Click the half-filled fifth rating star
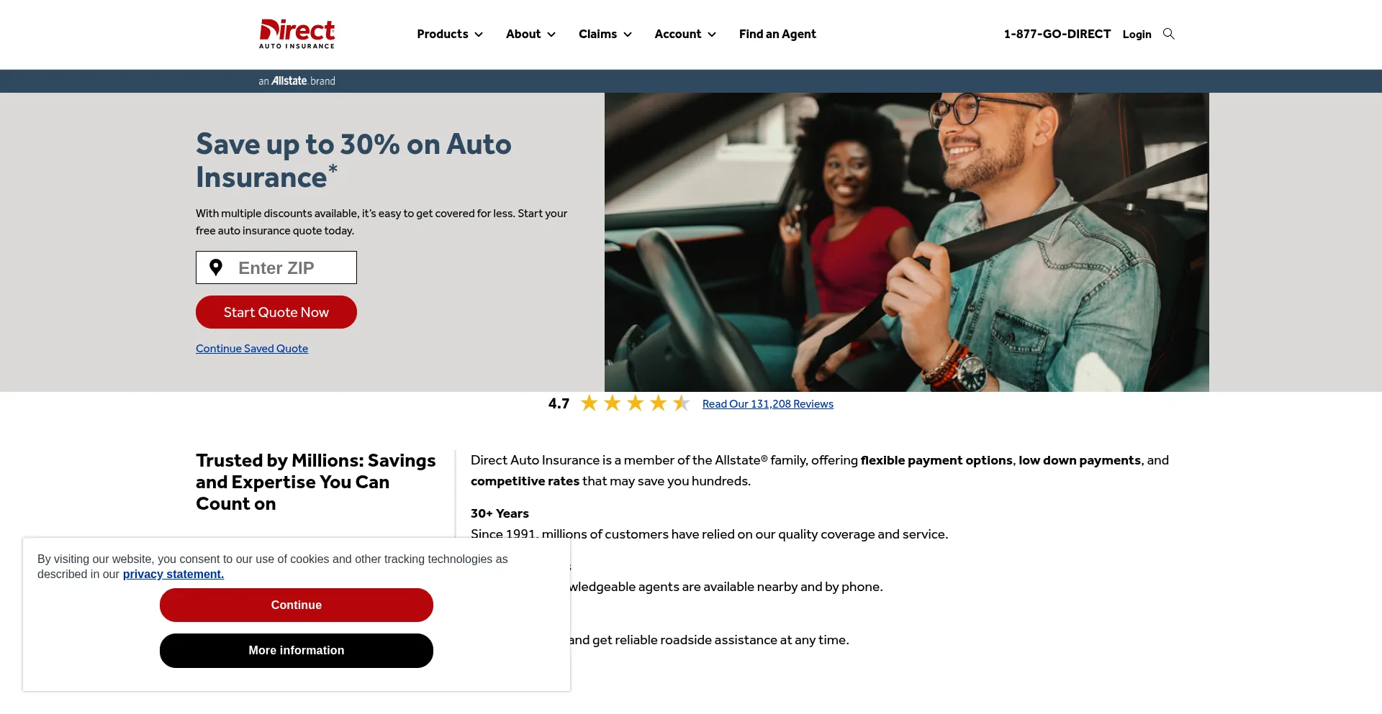Screen dimensions: 1382x714 (x=682, y=403)
